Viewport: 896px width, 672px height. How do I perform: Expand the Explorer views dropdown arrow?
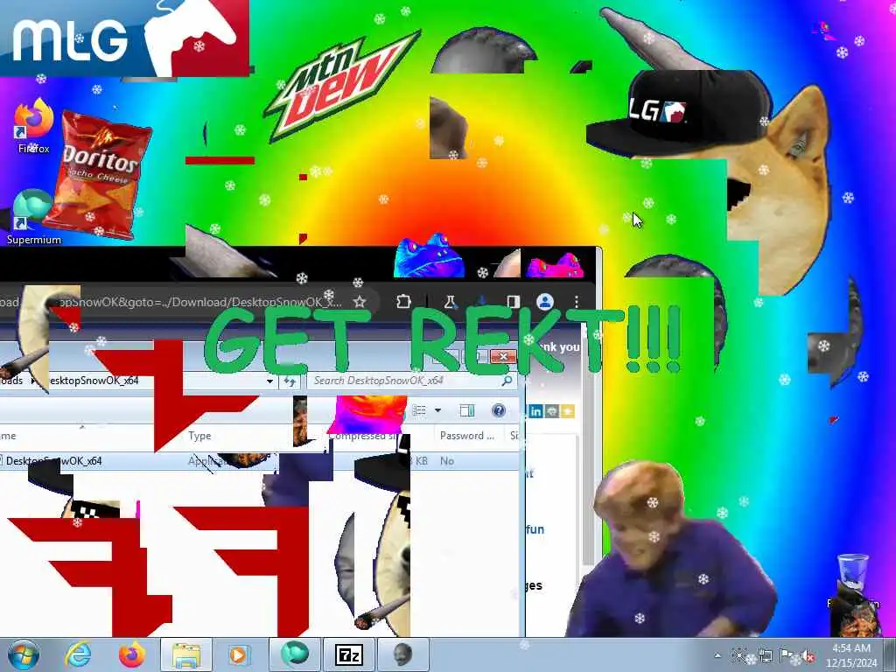[437, 410]
